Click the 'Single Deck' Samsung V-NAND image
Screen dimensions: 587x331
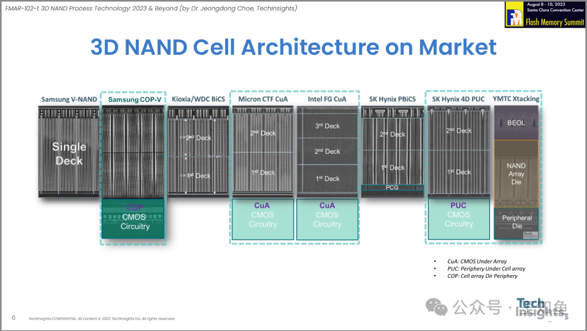pos(69,152)
